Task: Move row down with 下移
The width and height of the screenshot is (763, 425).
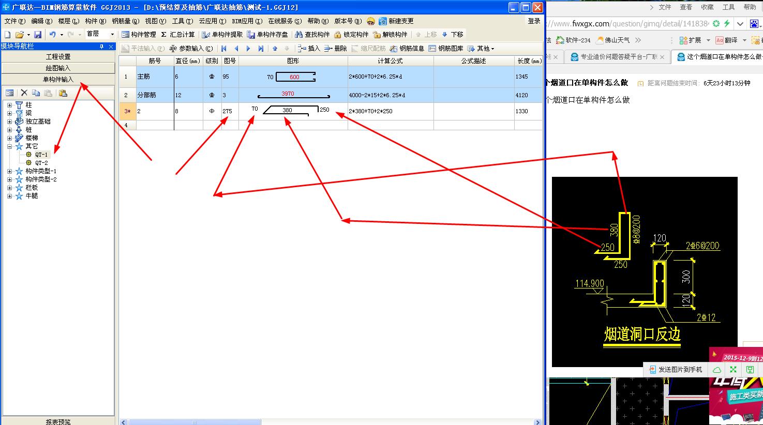Action: tap(453, 34)
